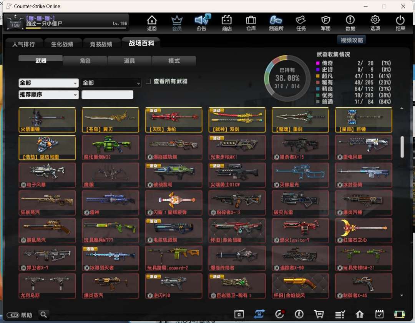Toggle the 查看所有武器 checkbox
The width and height of the screenshot is (415, 323).
point(148,81)
